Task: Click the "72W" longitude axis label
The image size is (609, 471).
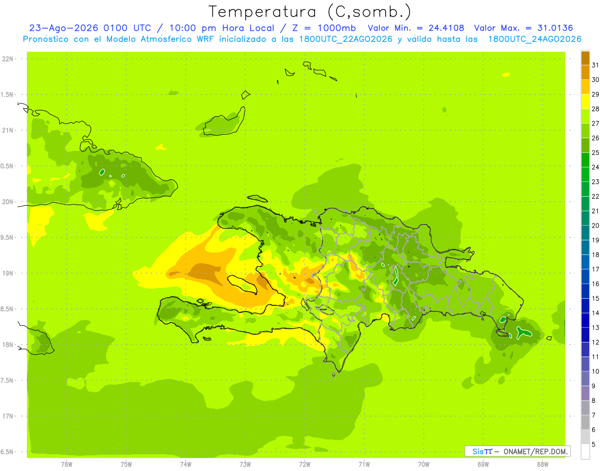Action: (x=304, y=464)
